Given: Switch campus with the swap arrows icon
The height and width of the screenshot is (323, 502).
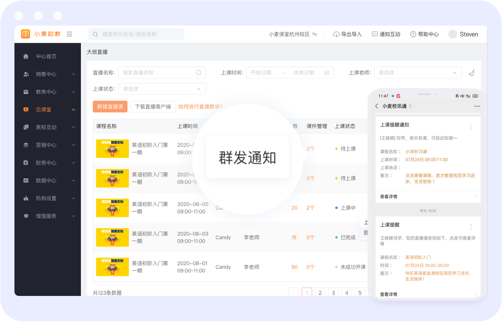Looking at the screenshot, I should (315, 34).
